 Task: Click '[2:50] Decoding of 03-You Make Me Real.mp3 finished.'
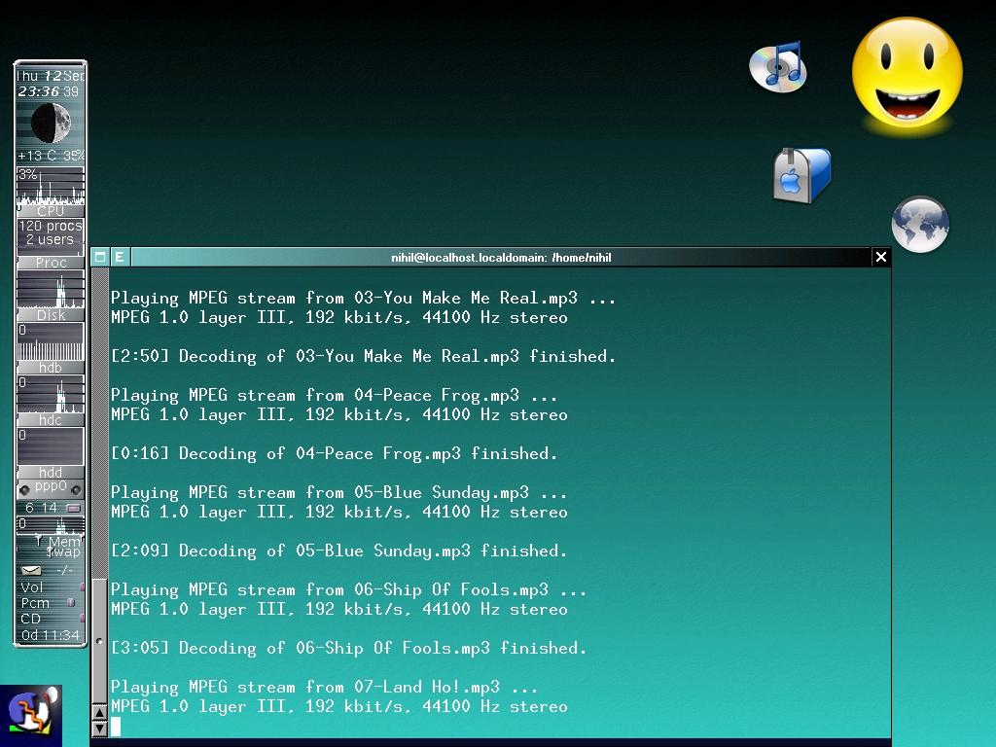[364, 356]
